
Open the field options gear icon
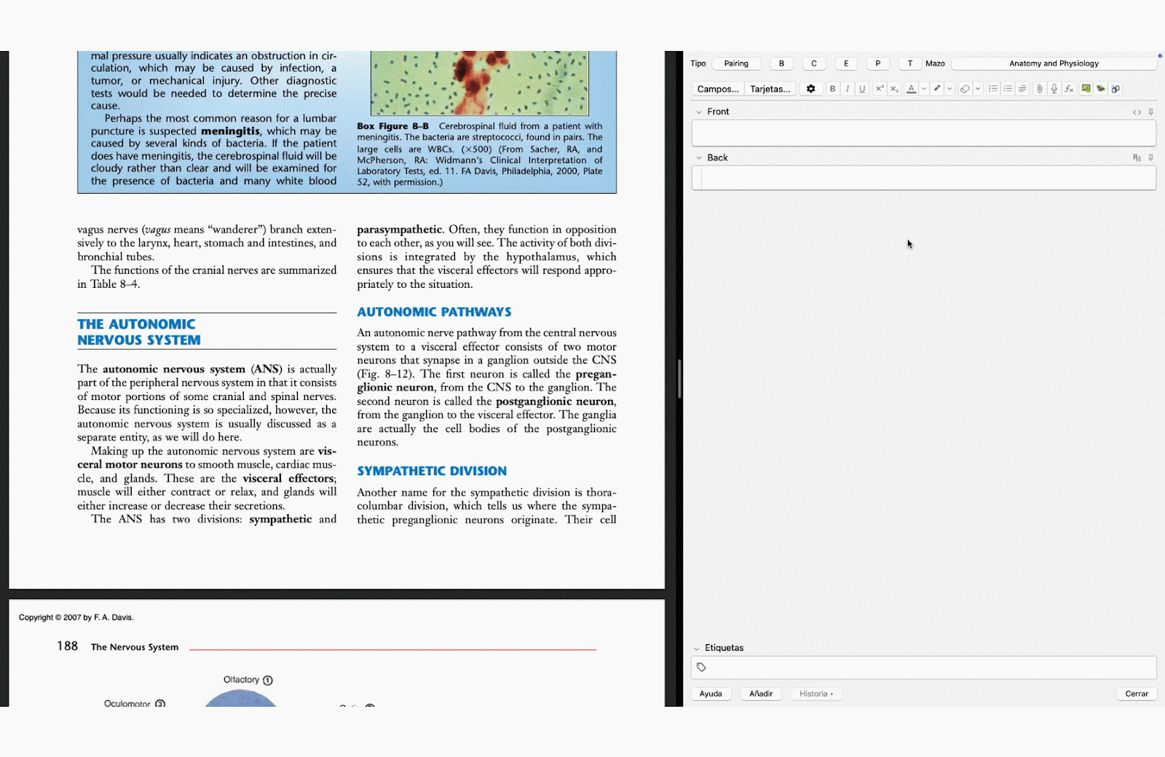pos(810,89)
